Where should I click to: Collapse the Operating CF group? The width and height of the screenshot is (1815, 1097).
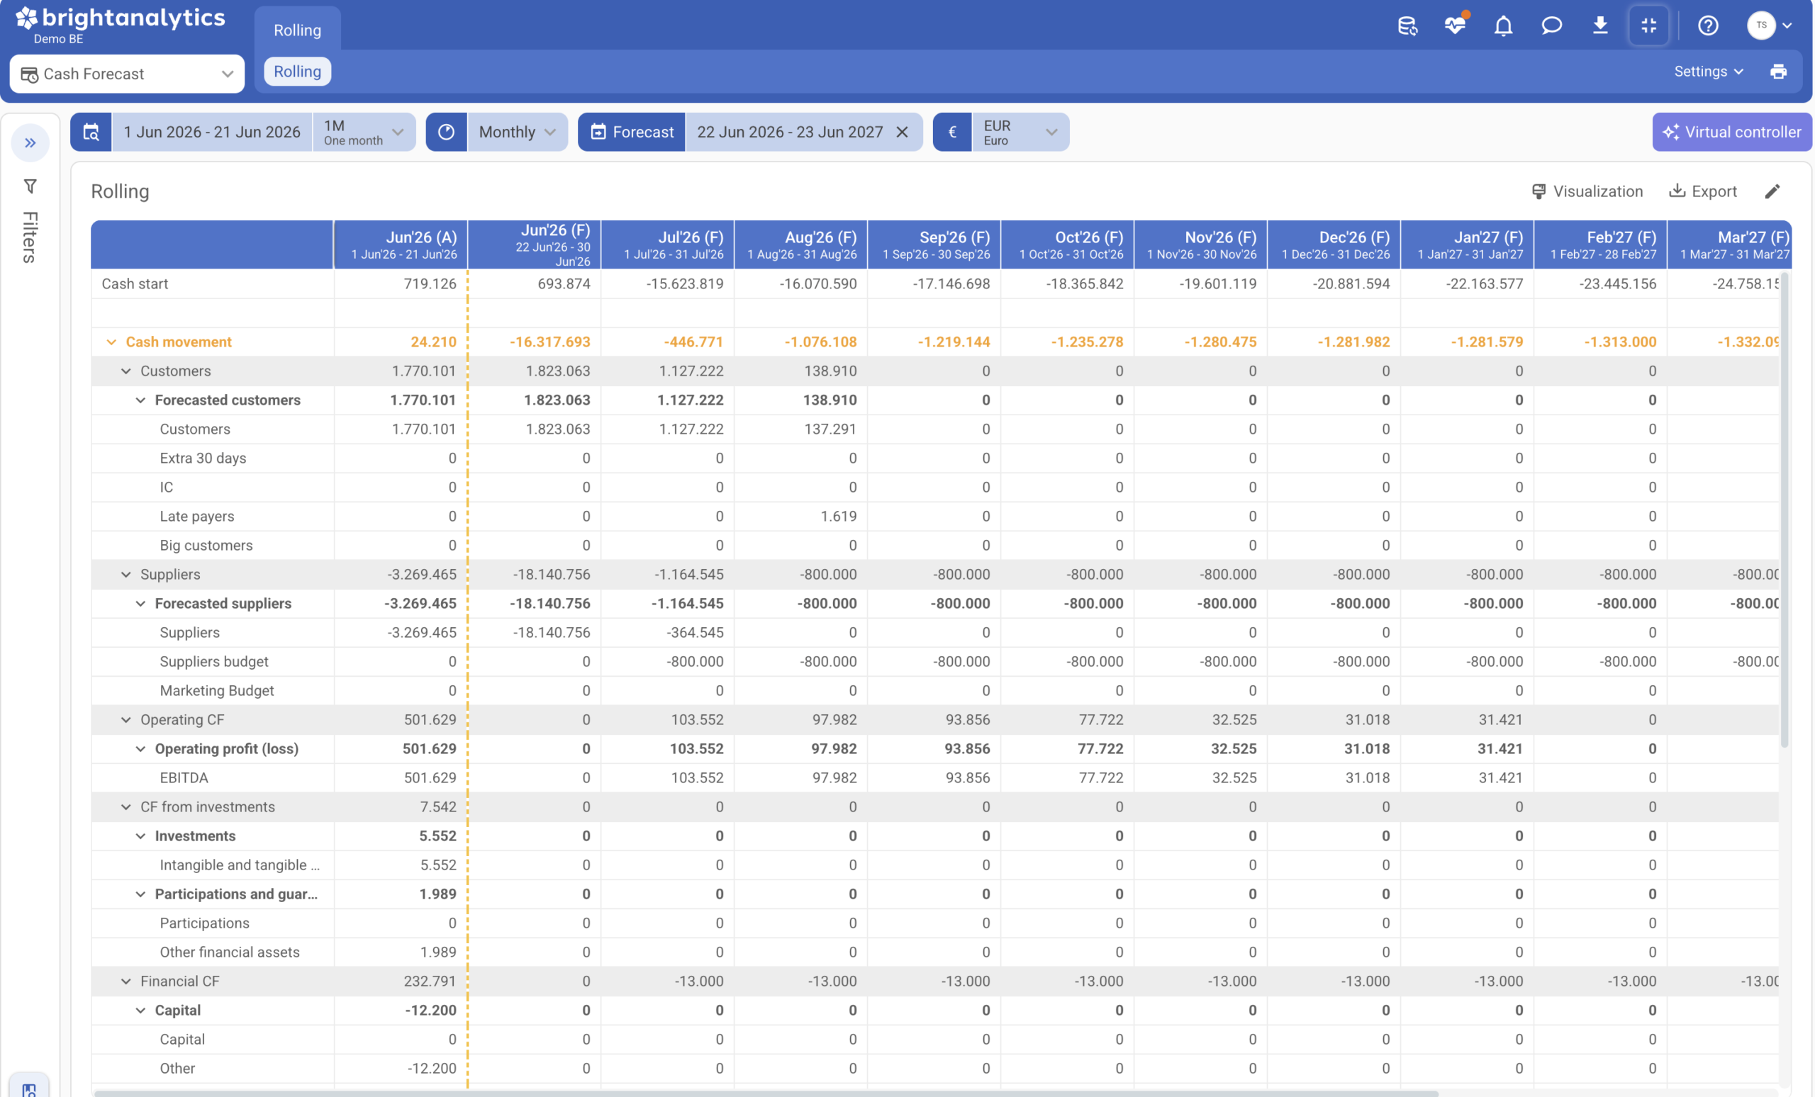(126, 719)
